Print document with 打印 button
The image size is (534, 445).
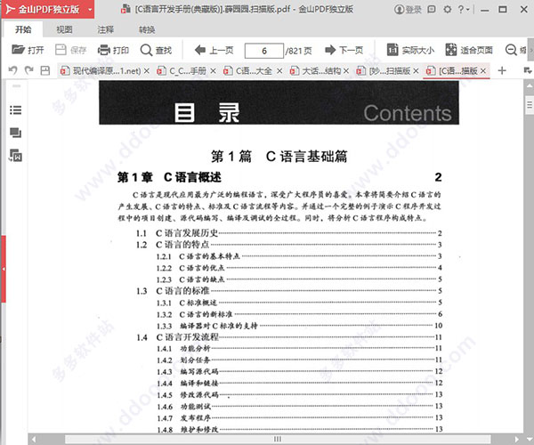click(x=113, y=51)
